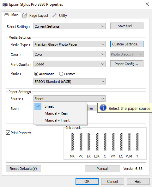
Task: Open Custom Settings...
Action: pyautogui.click(x=127, y=44)
